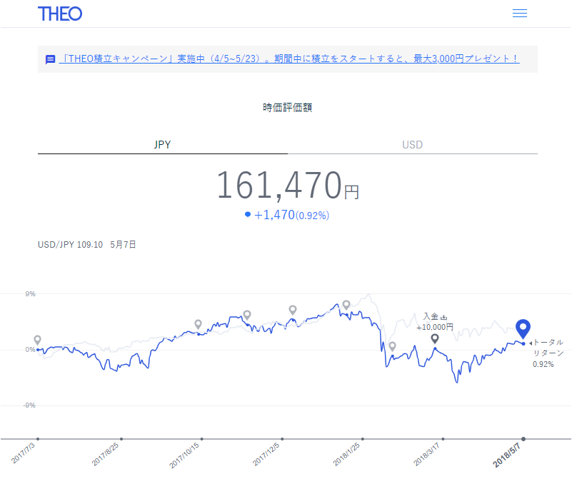572x479 pixels.
Task: Click the 時価評価額 heading
Action: (x=288, y=108)
